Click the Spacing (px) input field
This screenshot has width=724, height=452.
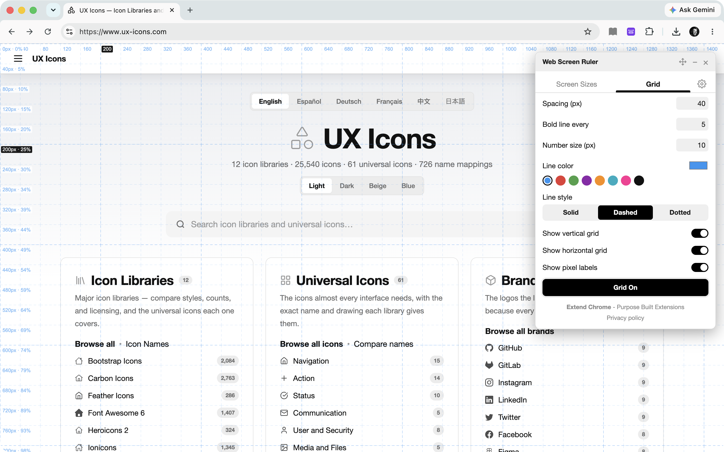(x=692, y=104)
